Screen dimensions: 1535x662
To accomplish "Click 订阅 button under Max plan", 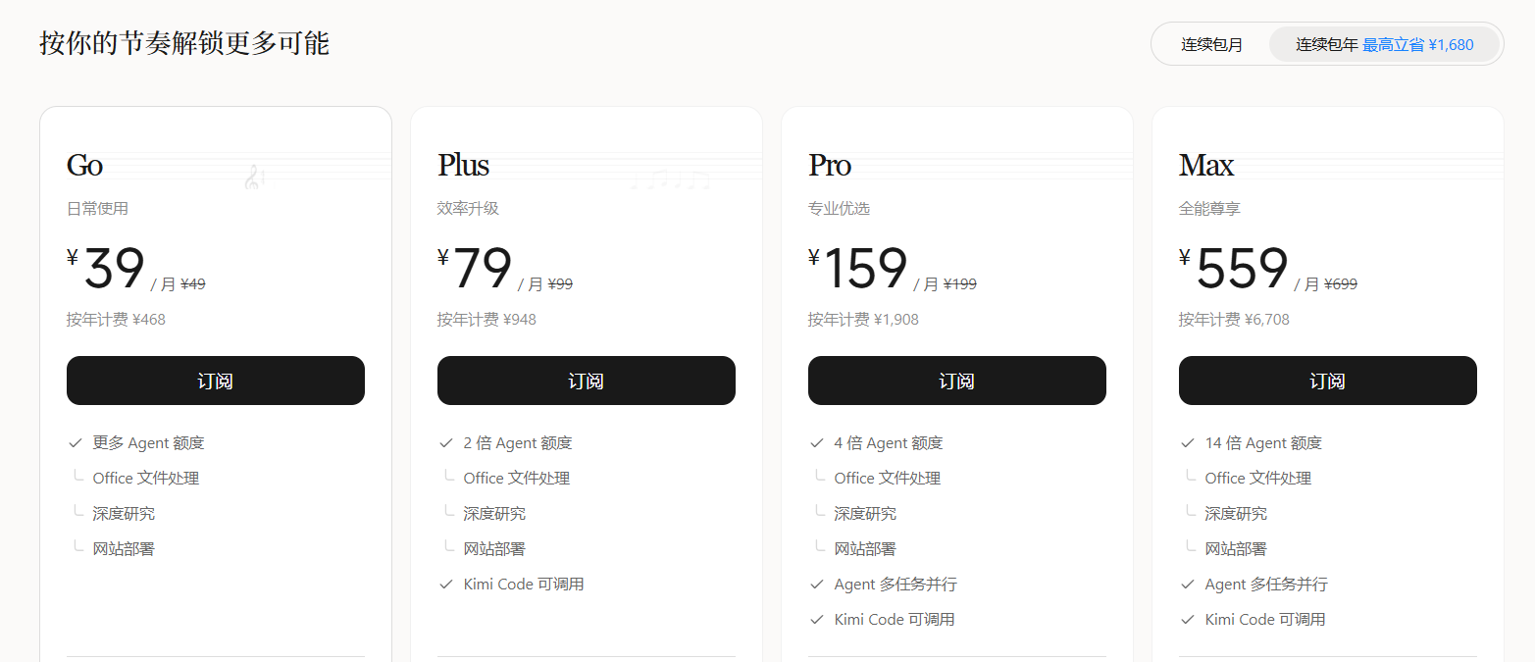I will [1328, 381].
